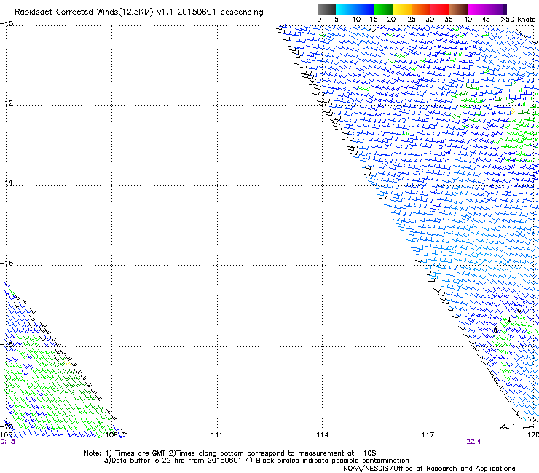Click the cyan 5-10 knots legend color

pyautogui.click(x=345, y=9)
